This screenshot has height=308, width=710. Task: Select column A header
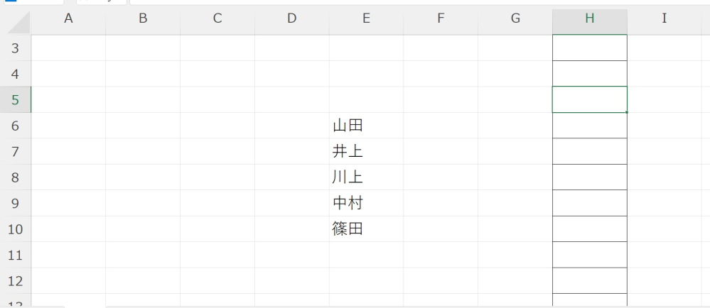tap(68, 20)
